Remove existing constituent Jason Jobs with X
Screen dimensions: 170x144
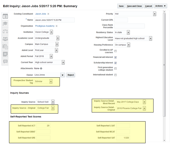coord(48,14)
